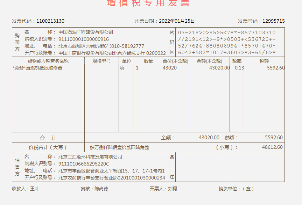Screen dimensions: 302x205
Task: Select the tax amount 5592.60 in item row
Action: pos(275,68)
